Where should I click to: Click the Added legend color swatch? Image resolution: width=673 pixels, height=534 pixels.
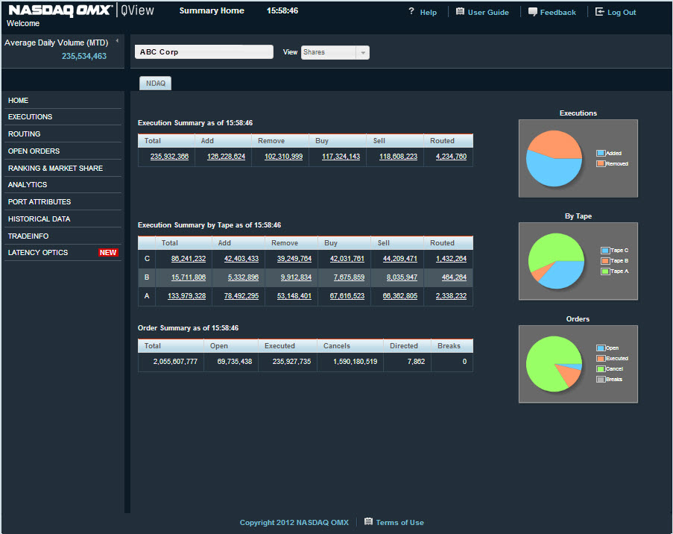point(601,153)
